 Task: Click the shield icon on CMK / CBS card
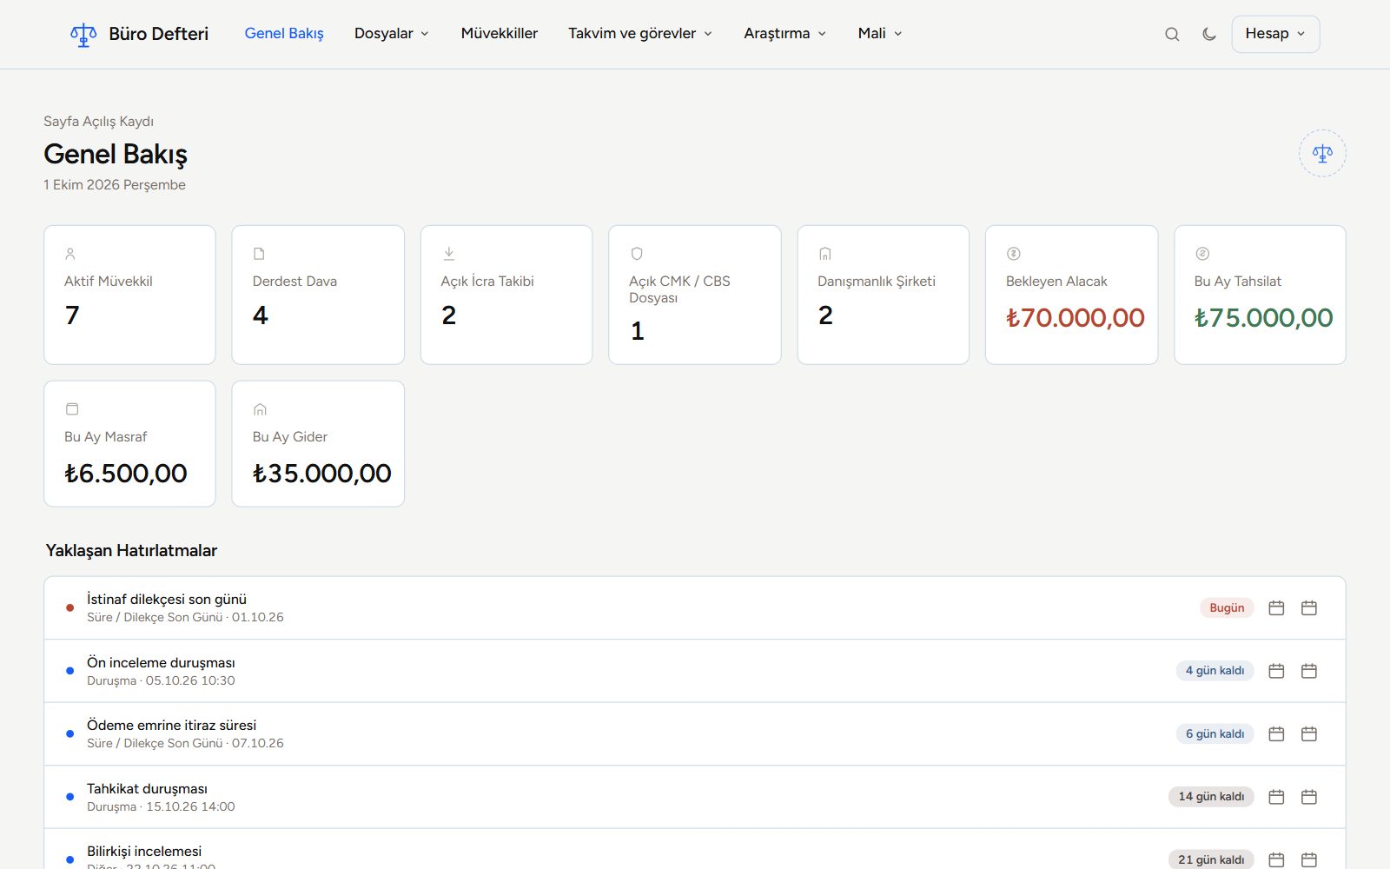click(x=637, y=254)
